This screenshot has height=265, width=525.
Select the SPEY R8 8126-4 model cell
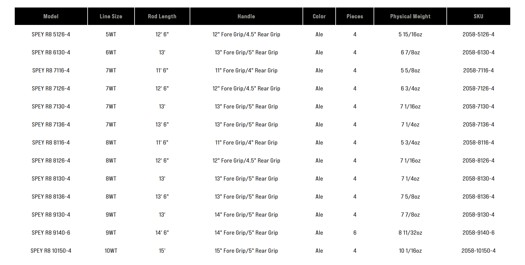tap(51, 161)
